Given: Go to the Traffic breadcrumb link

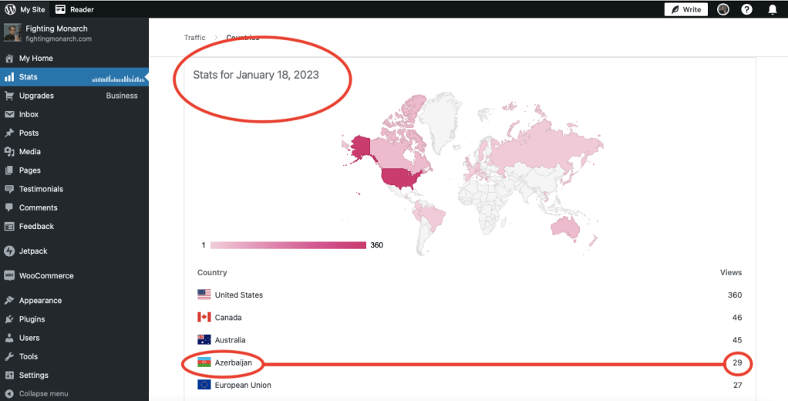Looking at the screenshot, I should [x=195, y=38].
